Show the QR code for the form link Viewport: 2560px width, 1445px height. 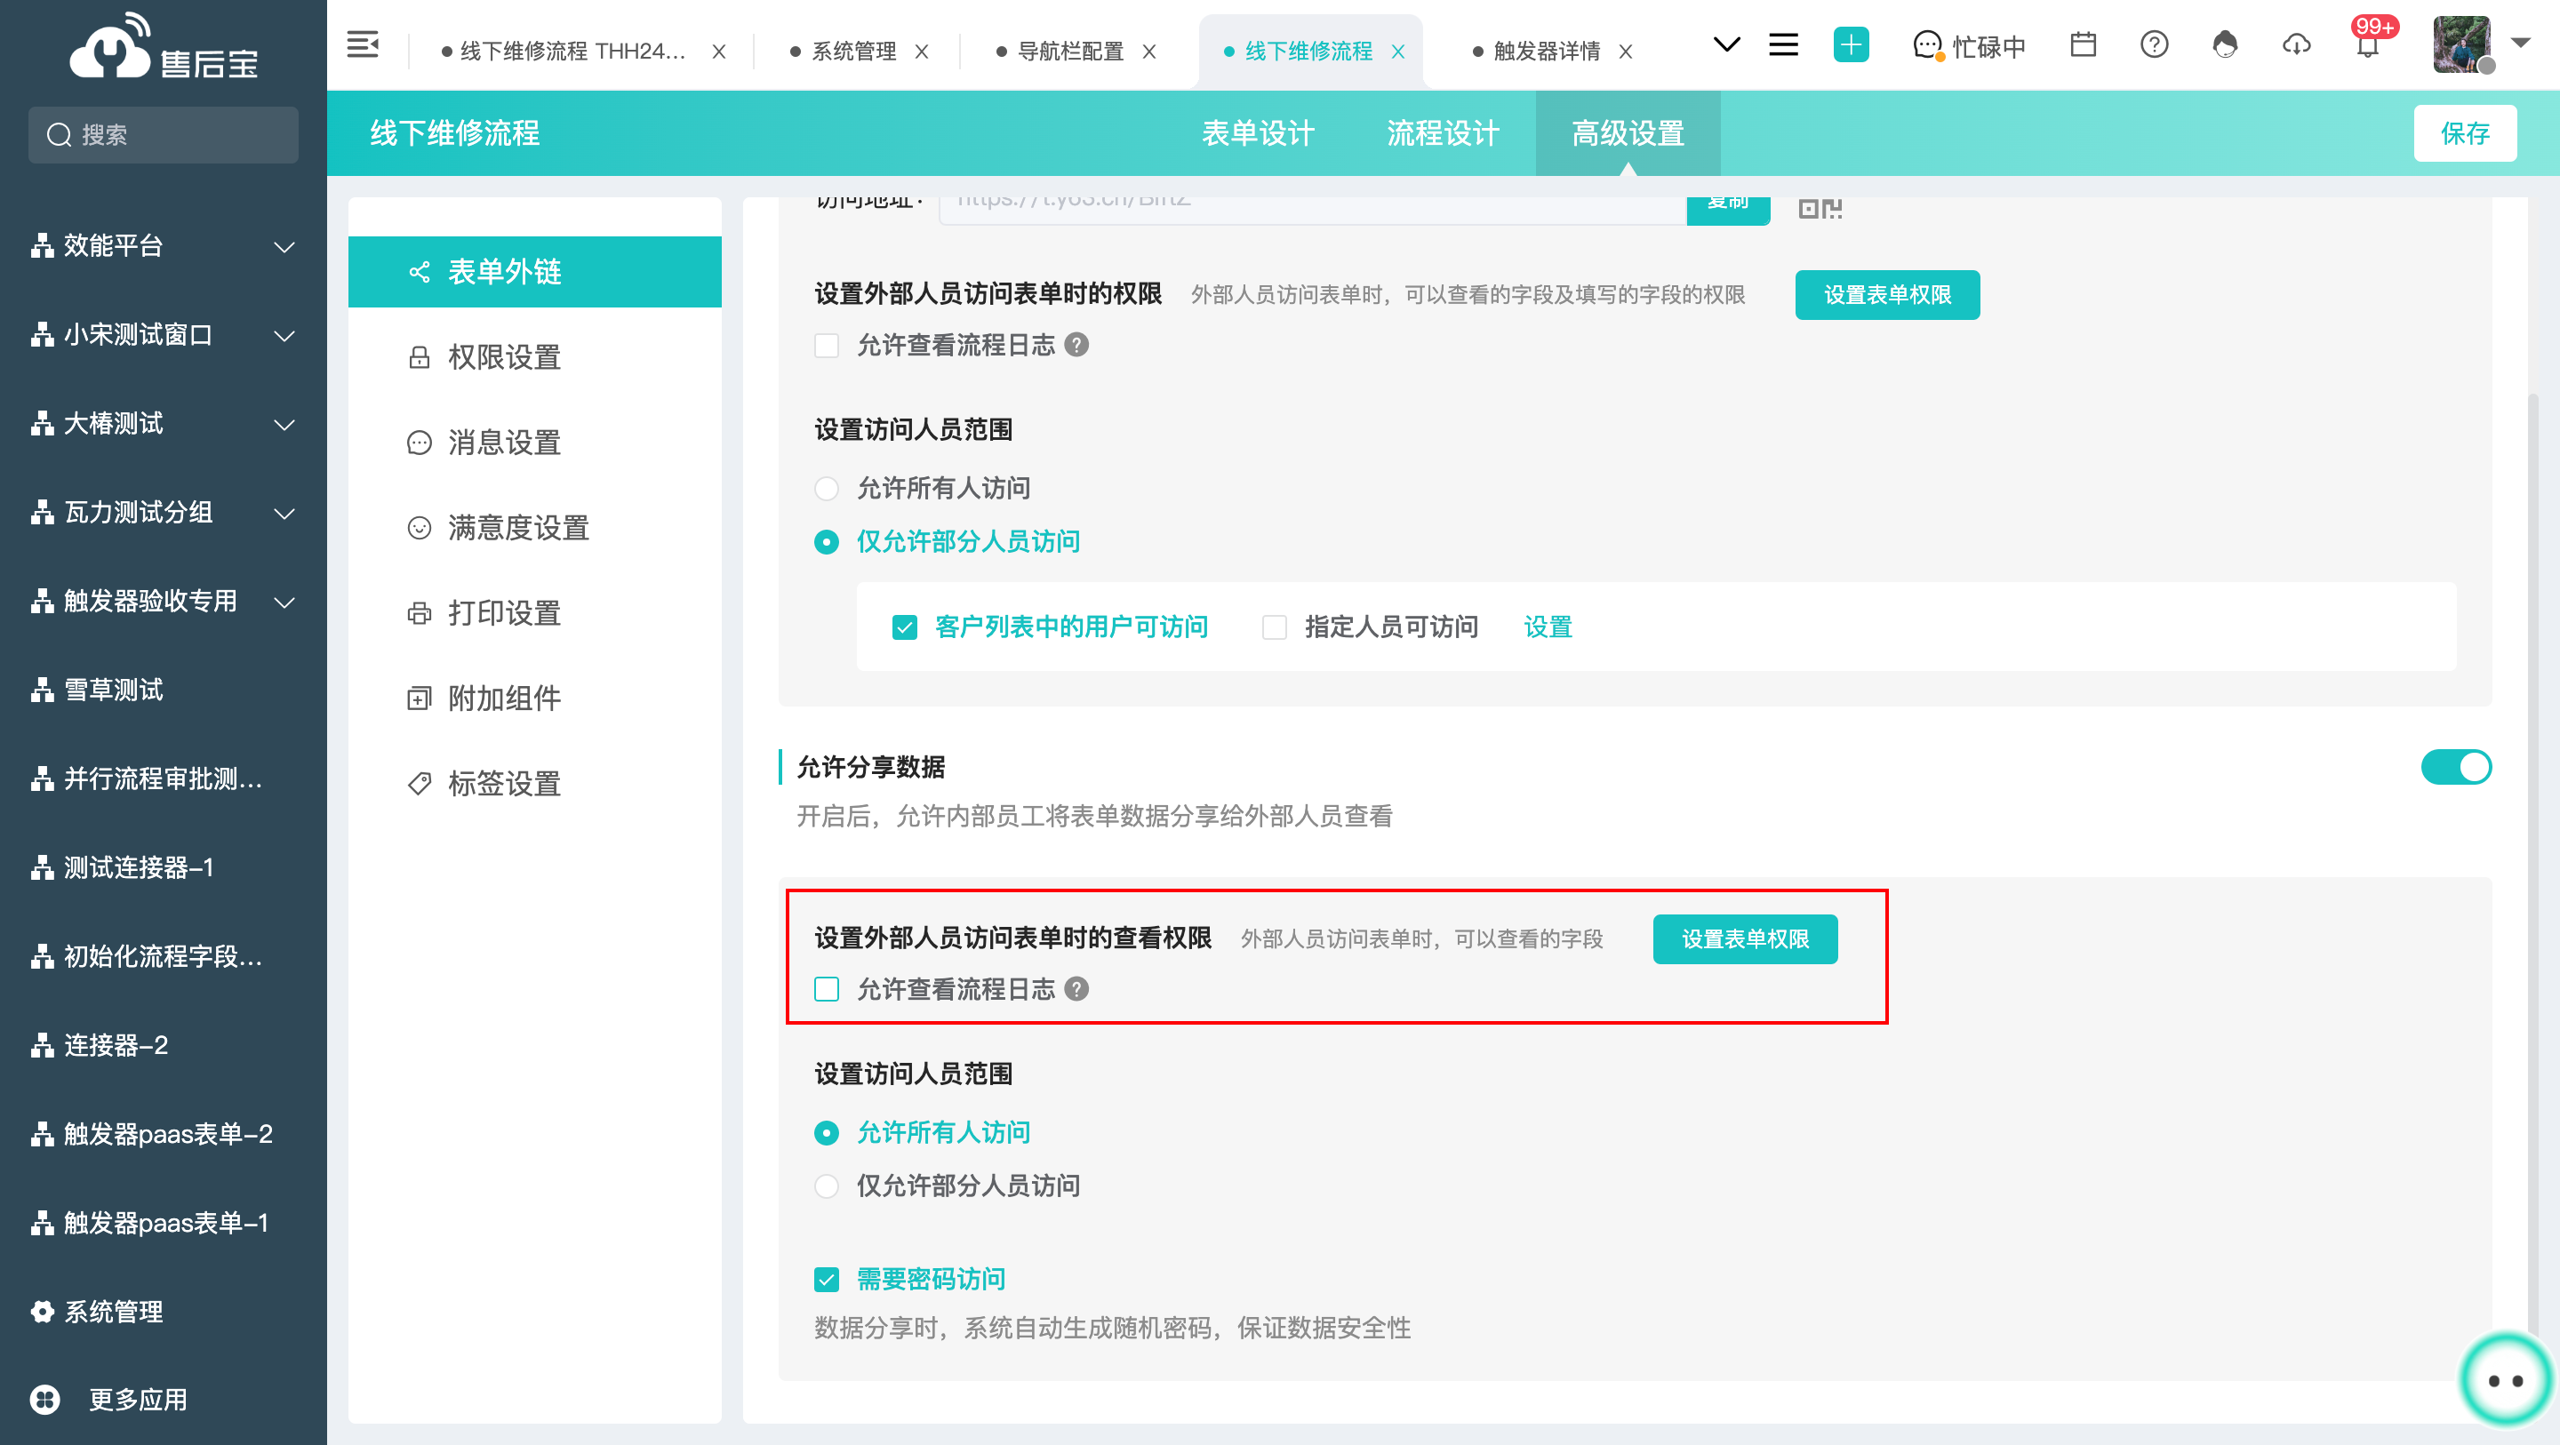point(1820,209)
